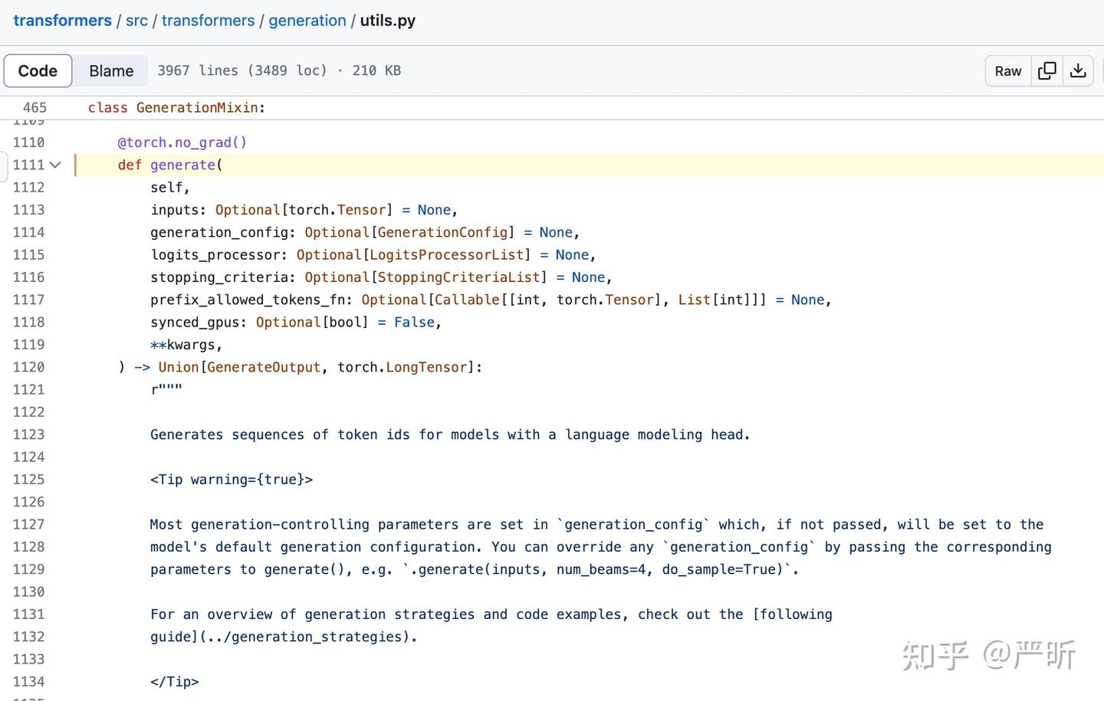Open Raw file view
The image size is (1104, 701).
pyautogui.click(x=1007, y=70)
